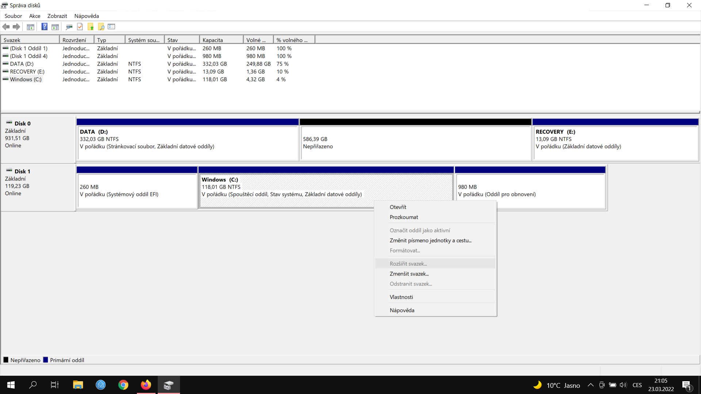Click the RECOVERY (E:) partition block
The height and width of the screenshot is (394, 701).
[615, 143]
